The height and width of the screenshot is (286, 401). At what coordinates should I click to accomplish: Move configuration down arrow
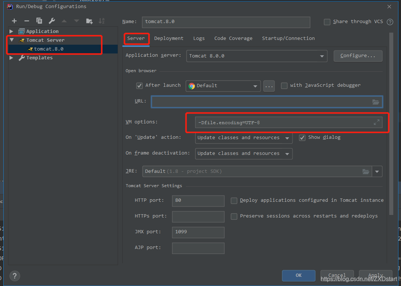[77, 21]
